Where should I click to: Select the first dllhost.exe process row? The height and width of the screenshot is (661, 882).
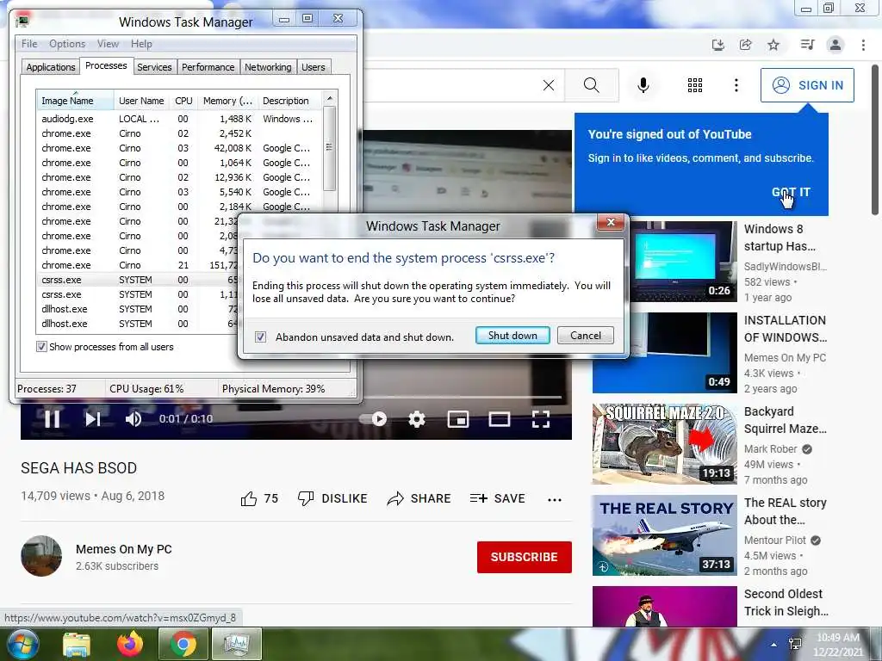(x=137, y=309)
